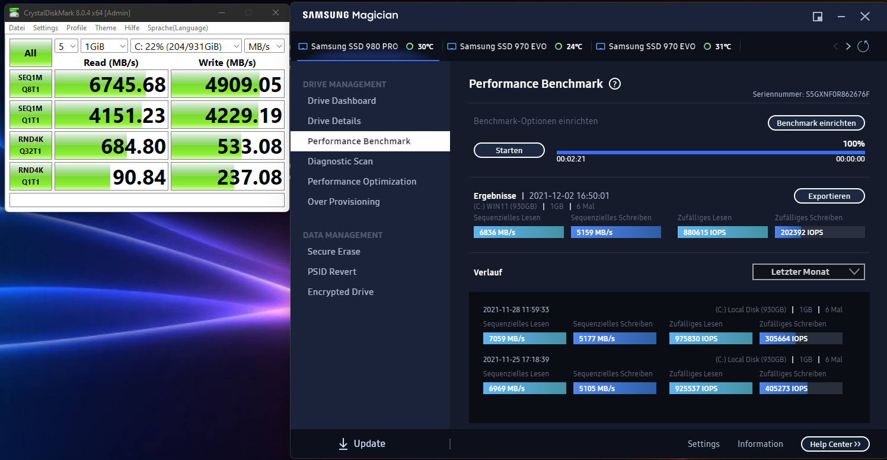Switch Magician to compact window mode icon
Viewport: 887px width, 460px height.
(818, 17)
